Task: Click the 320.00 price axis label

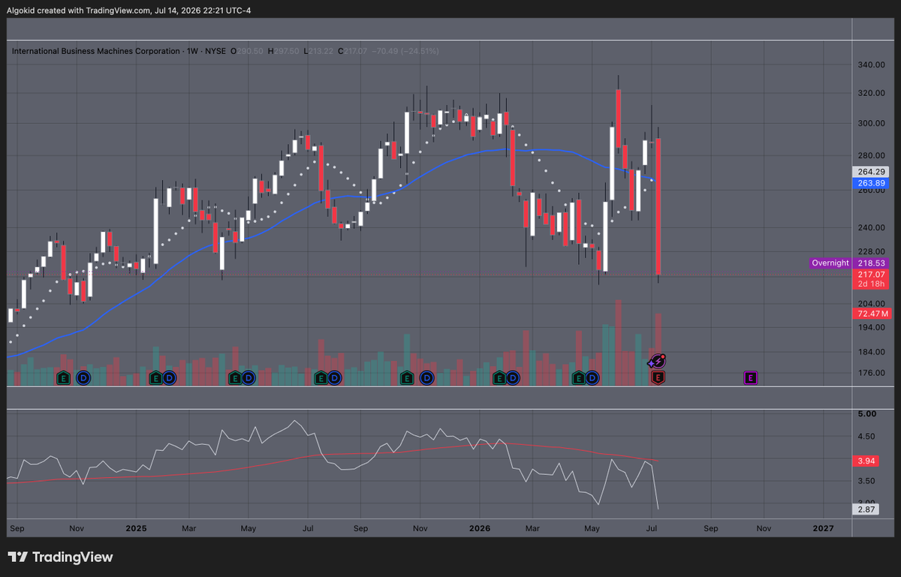Action: tap(872, 95)
